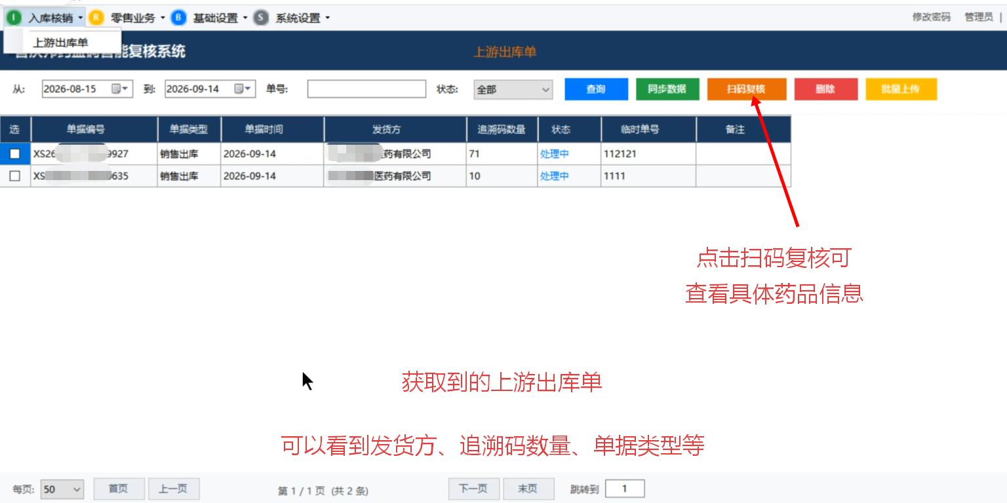Select the 上游出库单 menu entry
Viewport: 1007px width, 503px height.
(x=61, y=43)
